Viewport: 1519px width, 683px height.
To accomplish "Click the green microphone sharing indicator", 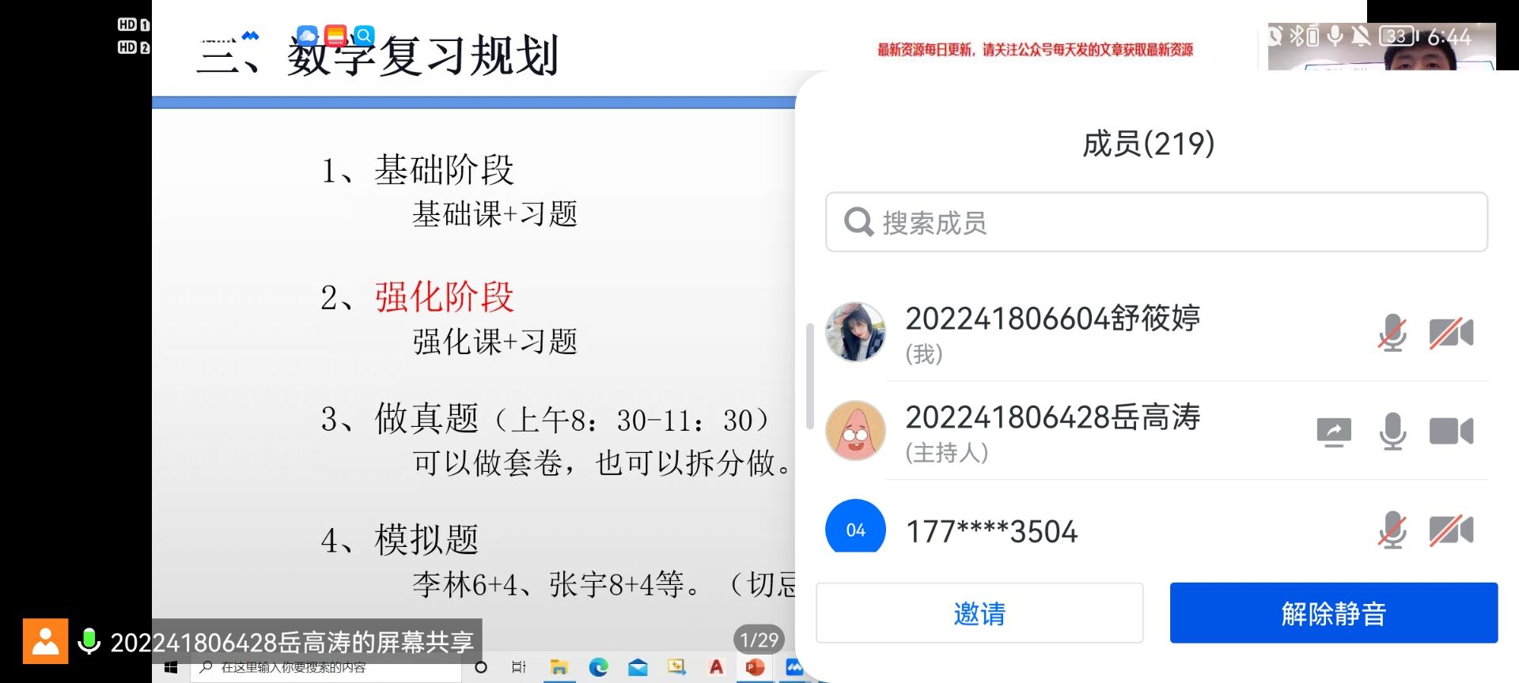I will [89, 641].
